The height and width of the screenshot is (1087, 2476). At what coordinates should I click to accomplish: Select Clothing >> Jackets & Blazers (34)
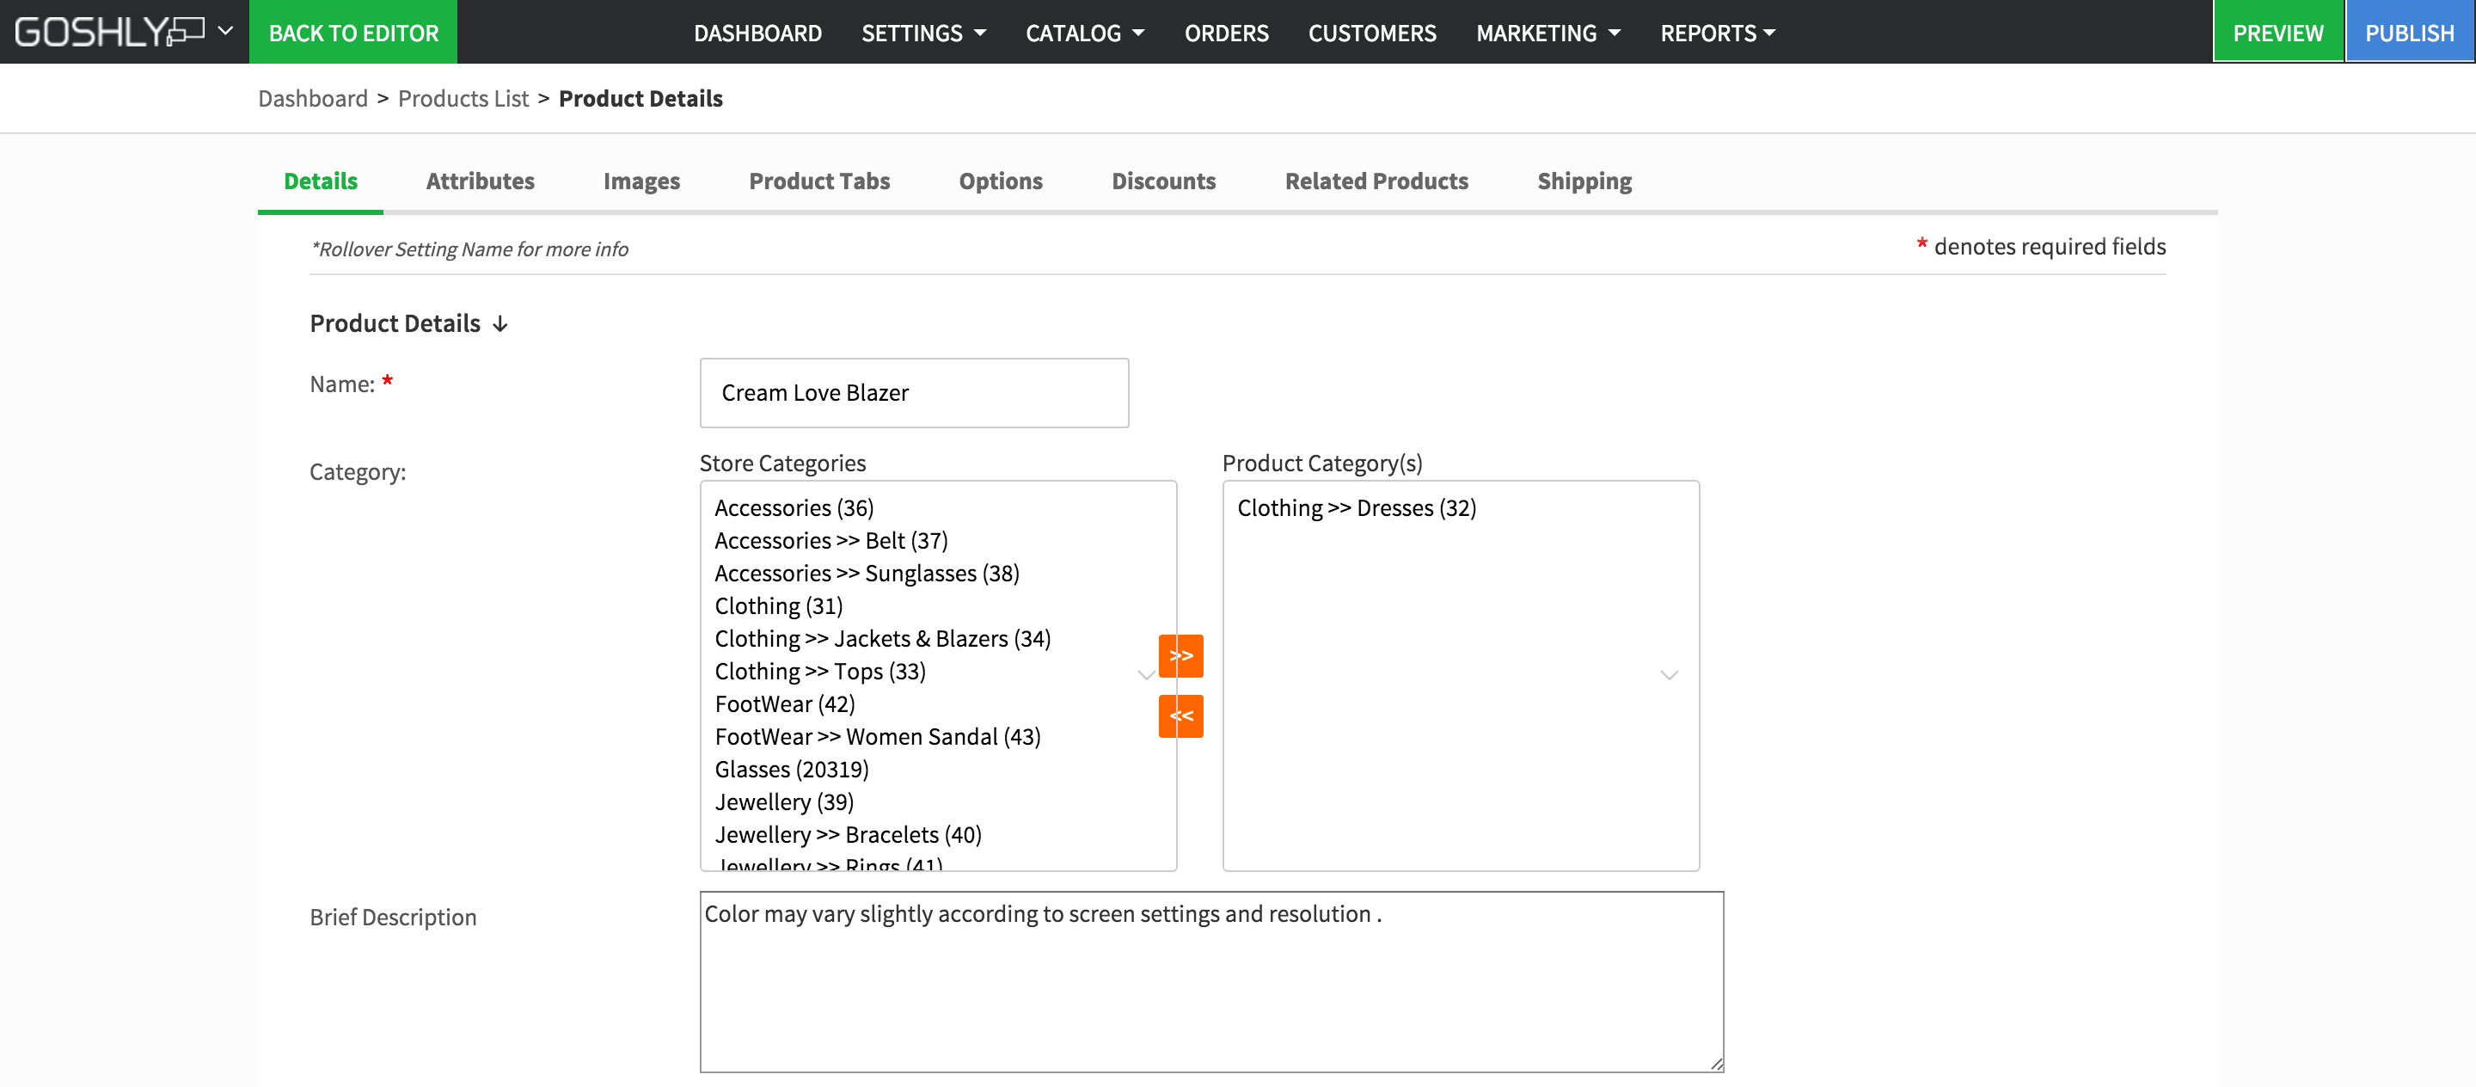coord(882,638)
